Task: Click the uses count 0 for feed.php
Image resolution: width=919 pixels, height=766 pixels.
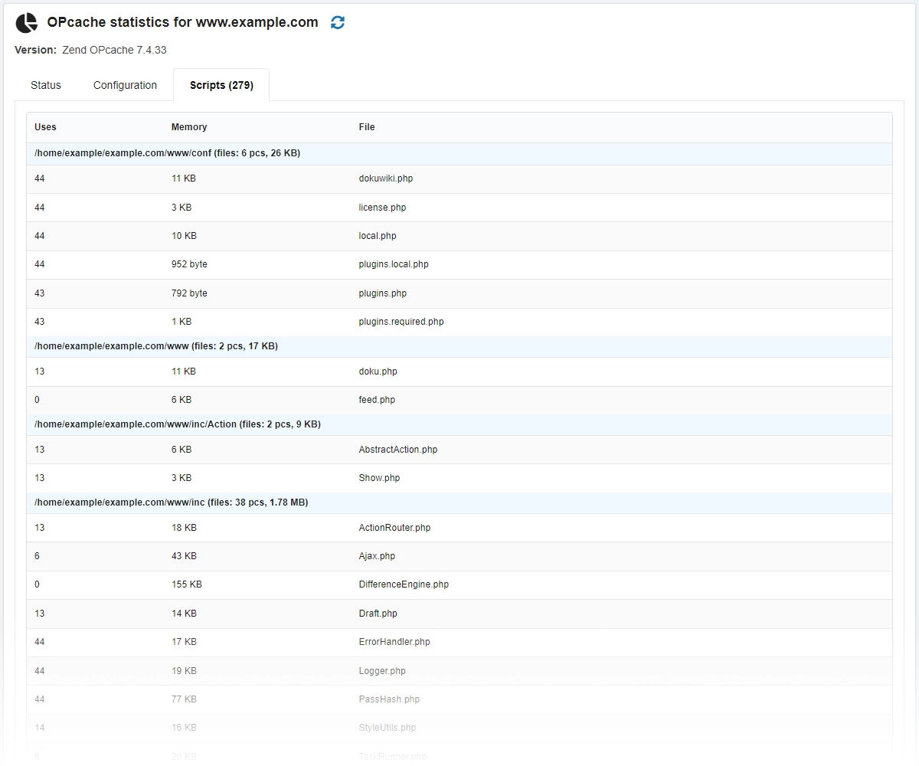Action: pos(38,400)
